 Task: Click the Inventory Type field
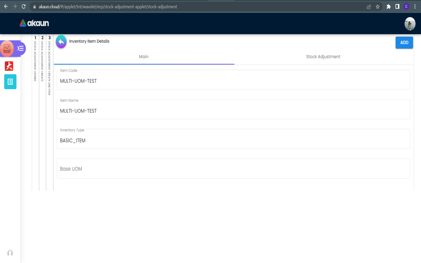coord(233,139)
